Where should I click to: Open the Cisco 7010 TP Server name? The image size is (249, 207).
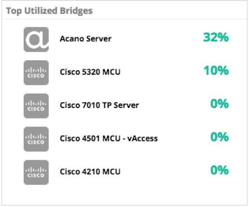click(x=99, y=105)
